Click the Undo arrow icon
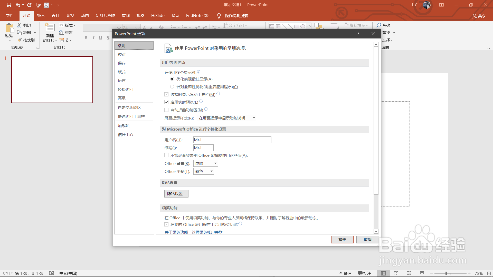Image resolution: width=493 pixels, height=277 pixels. (18, 5)
